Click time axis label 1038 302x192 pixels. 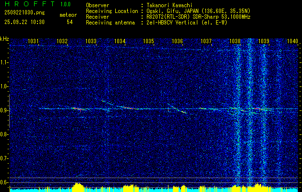click(x=235, y=41)
